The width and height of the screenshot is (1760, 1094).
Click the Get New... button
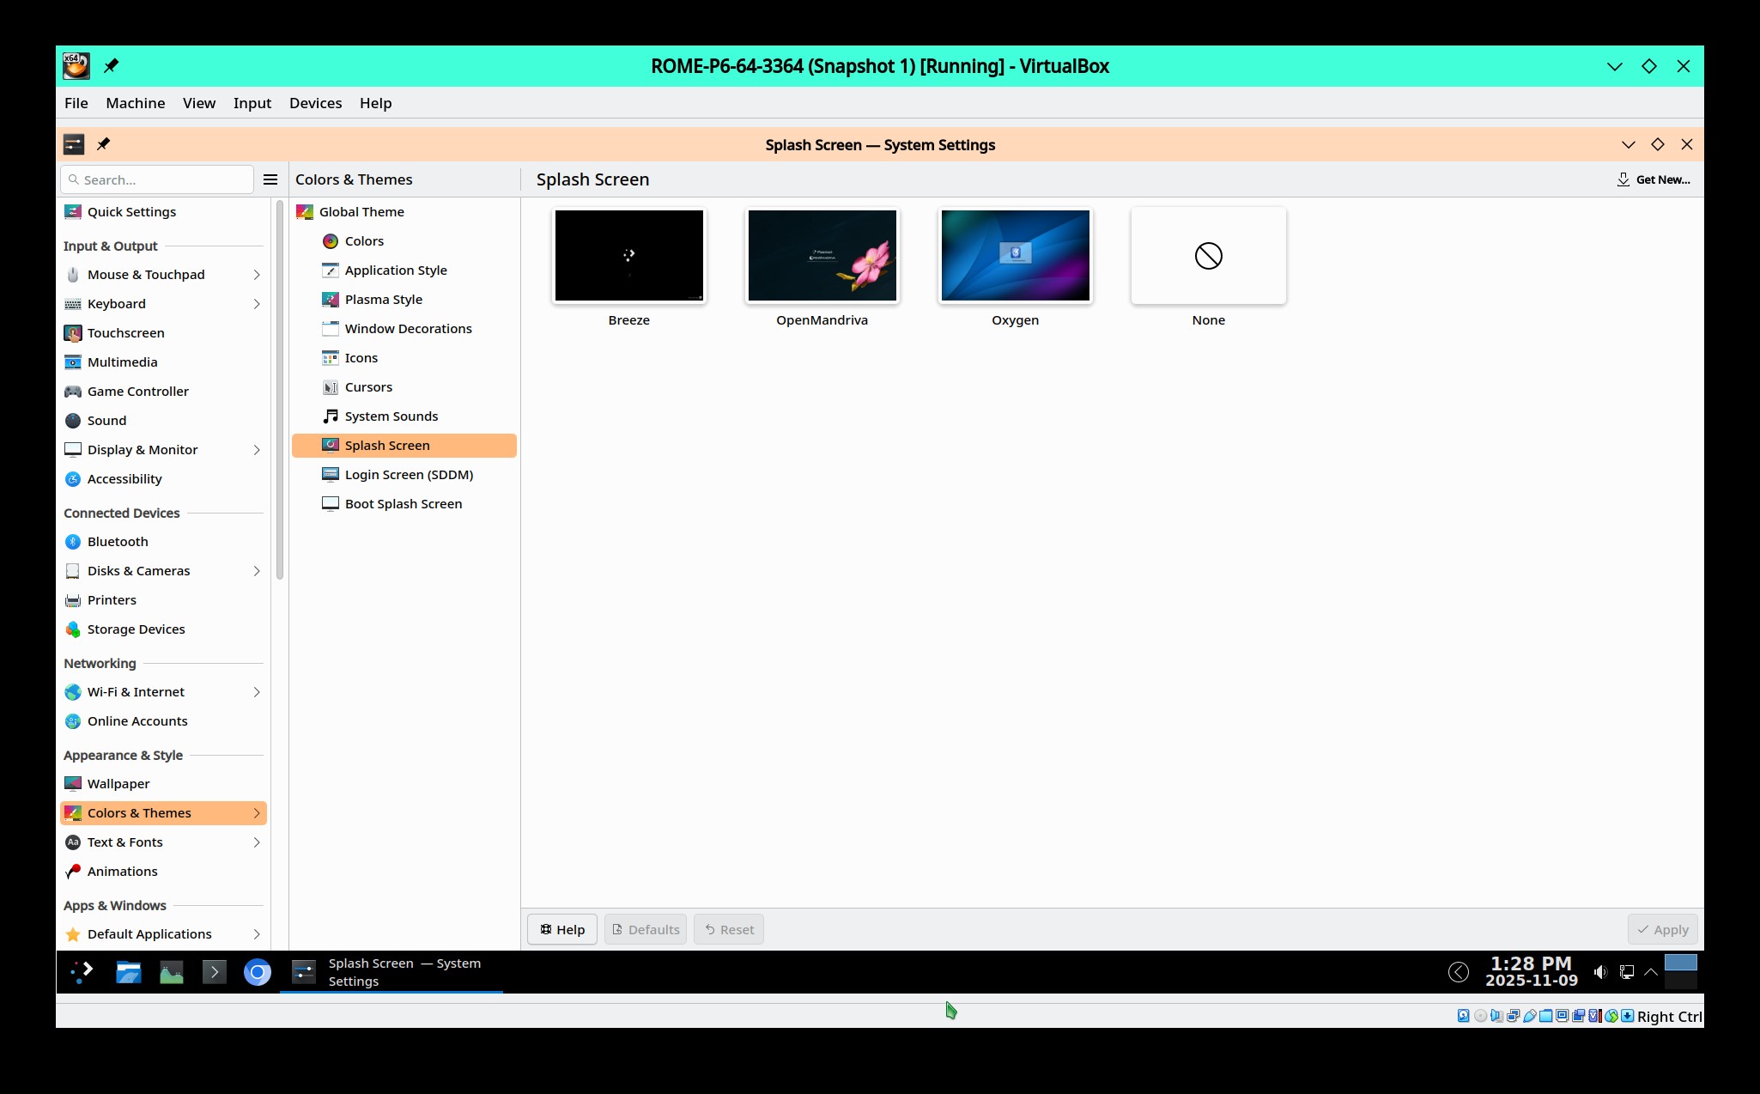pyautogui.click(x=1654, y=179)
